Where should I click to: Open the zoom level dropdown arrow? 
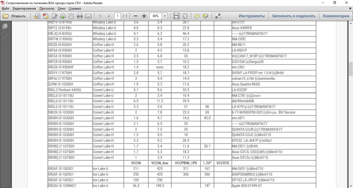165,16
